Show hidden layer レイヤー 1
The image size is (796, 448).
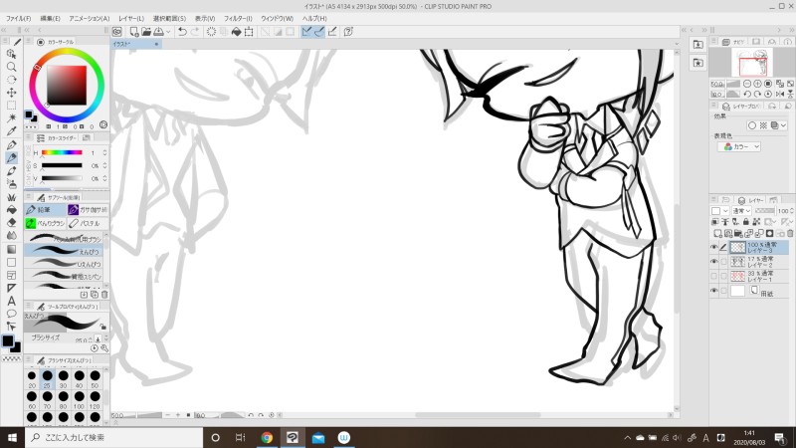pos(713,277)
